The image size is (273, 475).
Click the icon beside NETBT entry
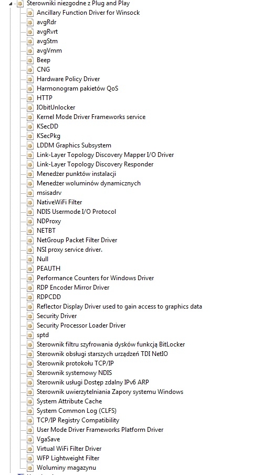30,231
